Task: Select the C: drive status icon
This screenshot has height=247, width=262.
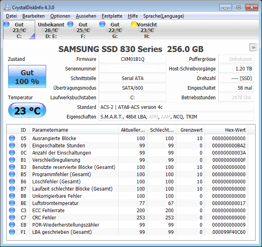Action: tap(6, 24)
